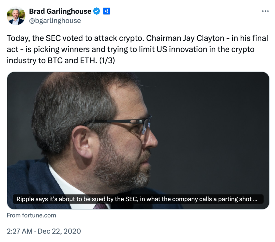
Task: Open the three-dot more options menu
Action: pos(265,11)
